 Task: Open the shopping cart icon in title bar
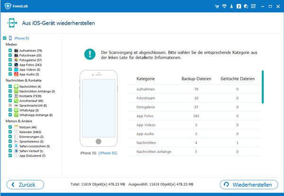218,7
